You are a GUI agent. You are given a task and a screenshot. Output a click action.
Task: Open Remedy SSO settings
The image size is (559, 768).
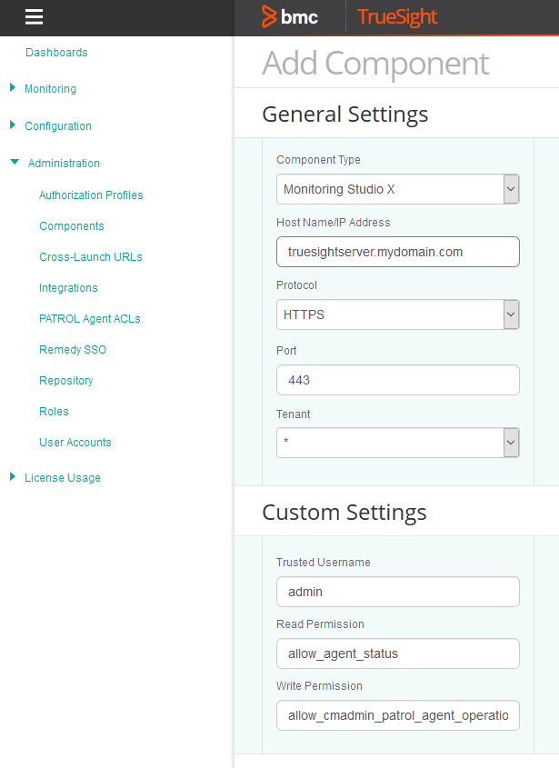click(x=73, y=349)
